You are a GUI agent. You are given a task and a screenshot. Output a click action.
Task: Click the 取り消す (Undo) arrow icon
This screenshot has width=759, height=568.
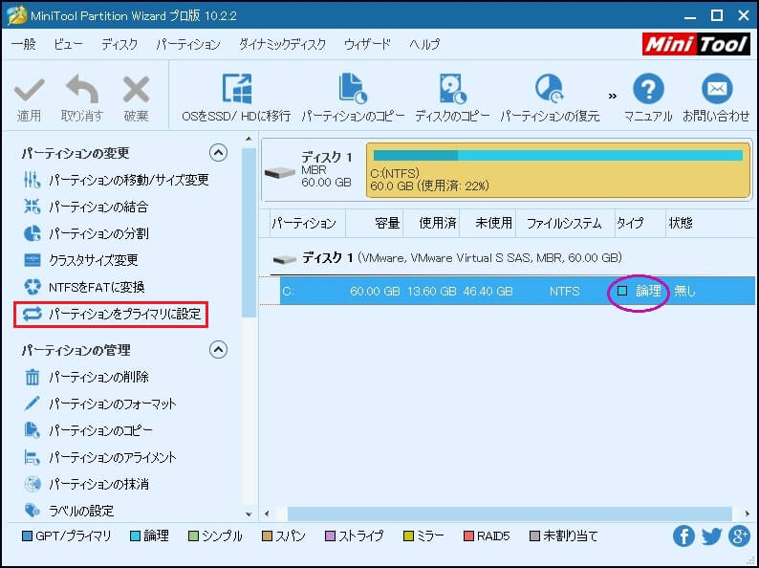(82, 89)
